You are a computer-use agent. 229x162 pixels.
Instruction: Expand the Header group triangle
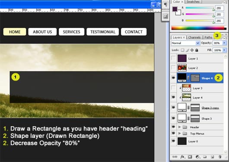tap(179, 127)
